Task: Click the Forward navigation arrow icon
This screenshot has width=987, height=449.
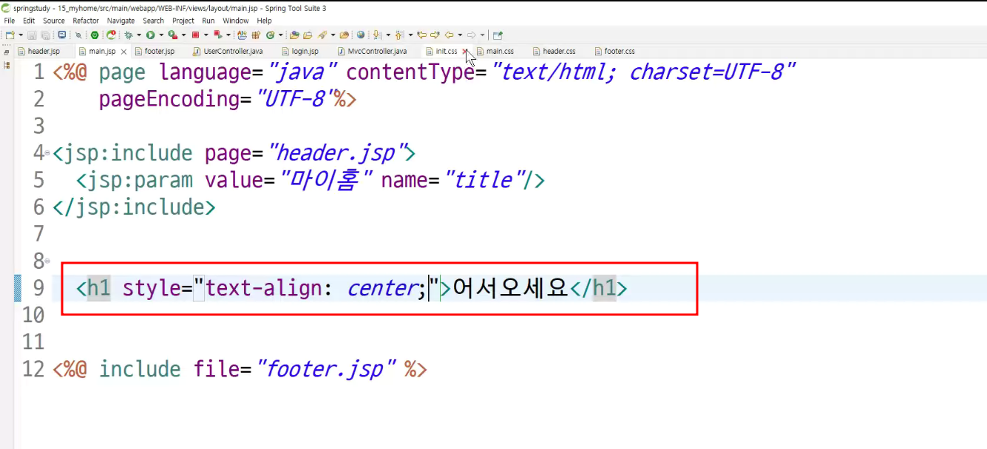Action: 471,35
